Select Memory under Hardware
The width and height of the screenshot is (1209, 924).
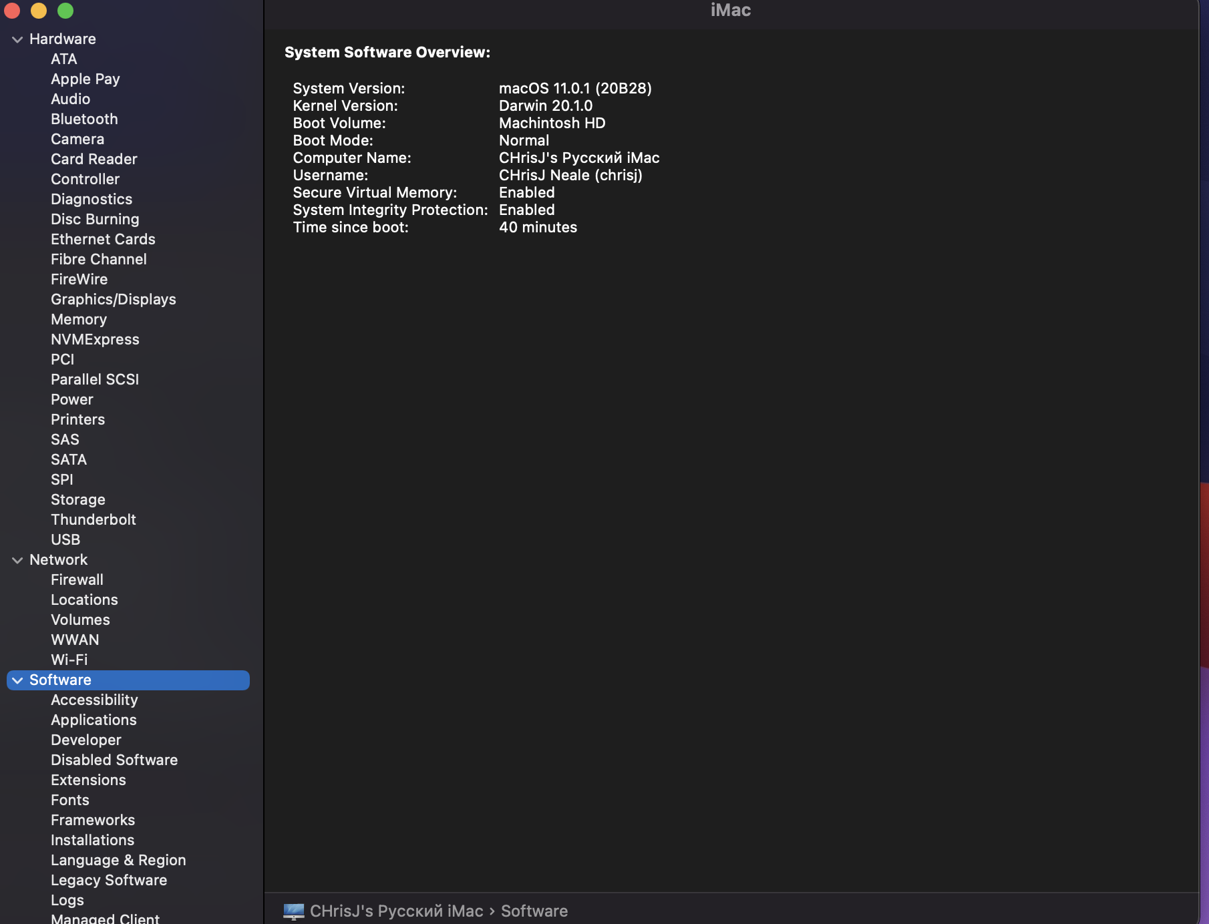tap(79, 320)
